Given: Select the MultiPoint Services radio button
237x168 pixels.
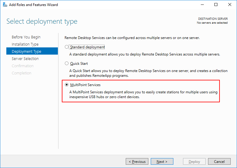Looking at the screenshot, I should pos(67,85).
